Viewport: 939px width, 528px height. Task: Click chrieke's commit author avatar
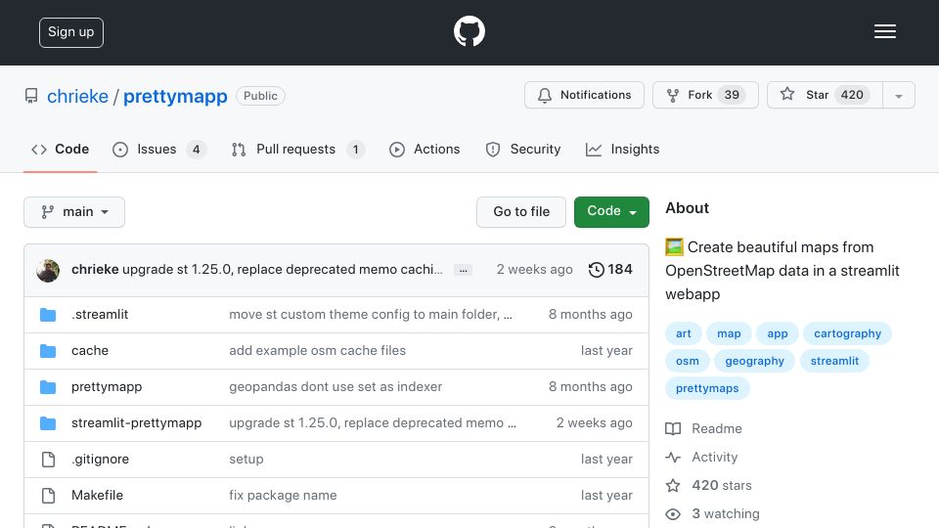(48, 271)
